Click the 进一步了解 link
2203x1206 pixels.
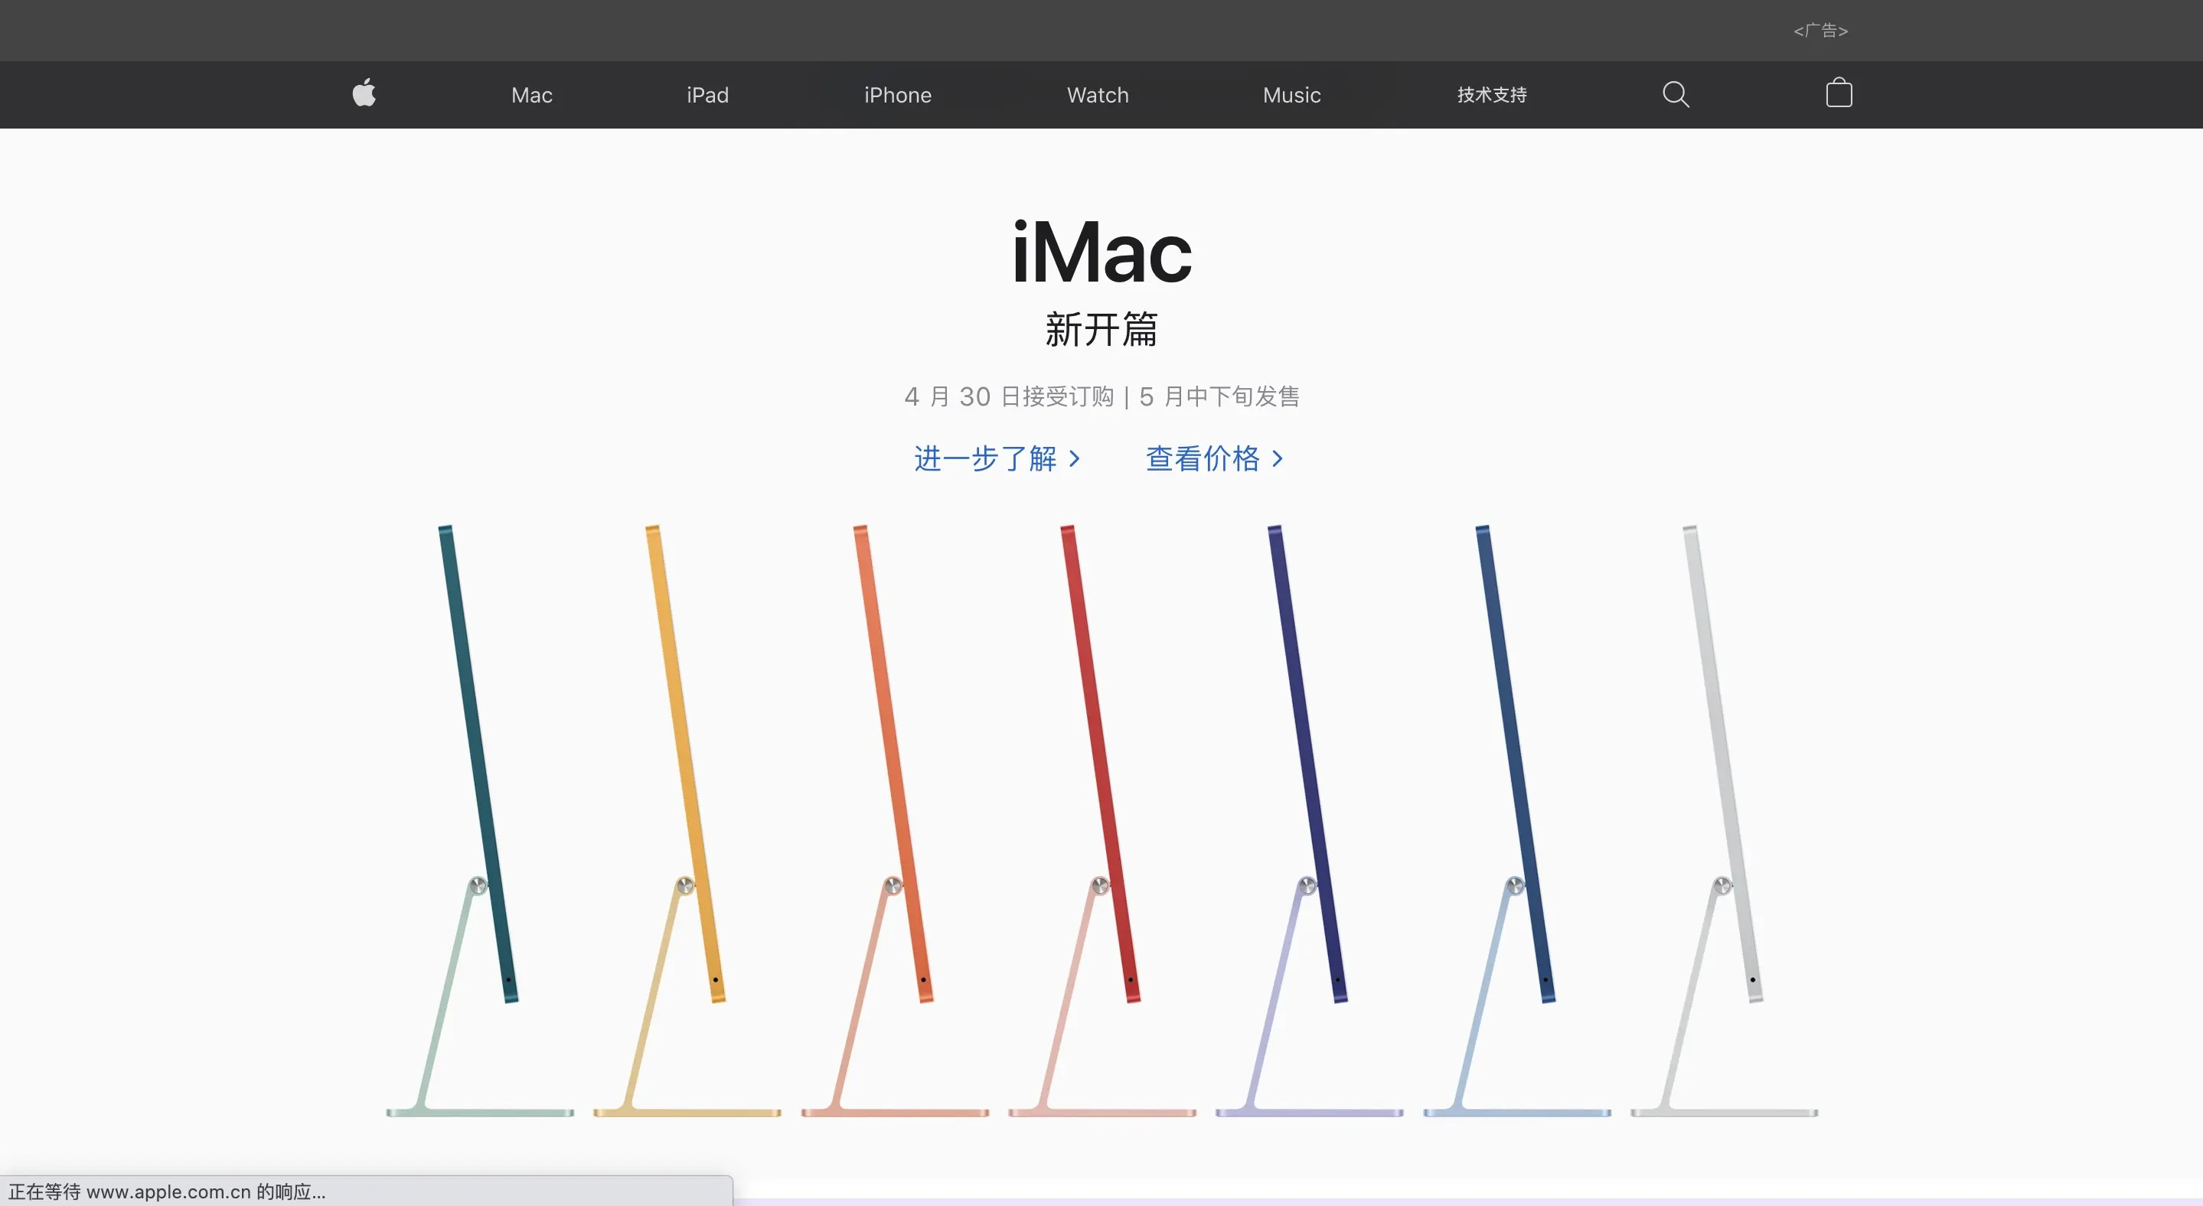coord(997,459)
